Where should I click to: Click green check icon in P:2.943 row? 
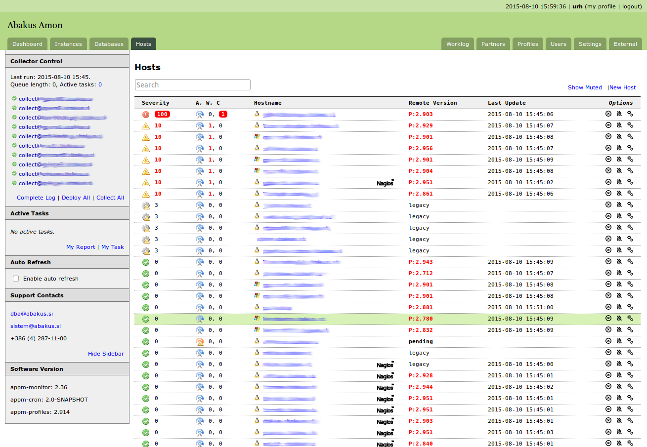pos(146,262)
